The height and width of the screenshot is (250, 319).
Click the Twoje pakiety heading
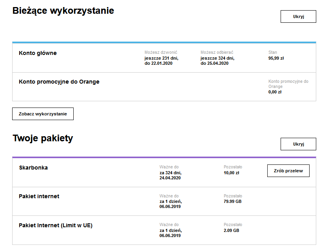point(43,138)
